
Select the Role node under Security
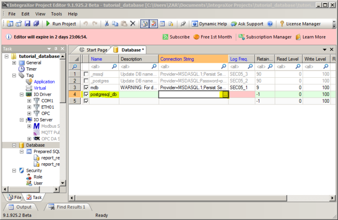coord(38,177)
